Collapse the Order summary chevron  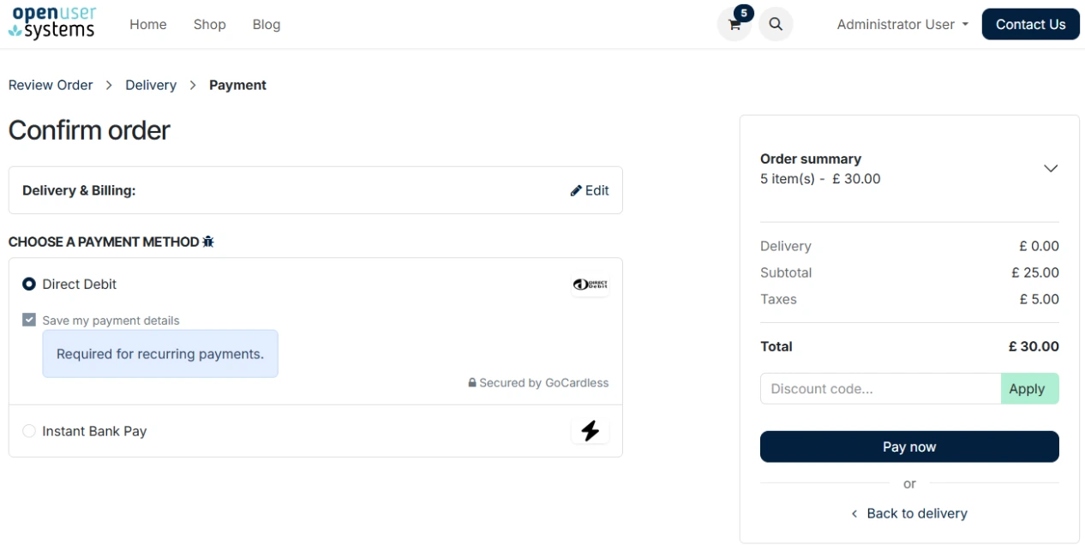click(1050, 169)
